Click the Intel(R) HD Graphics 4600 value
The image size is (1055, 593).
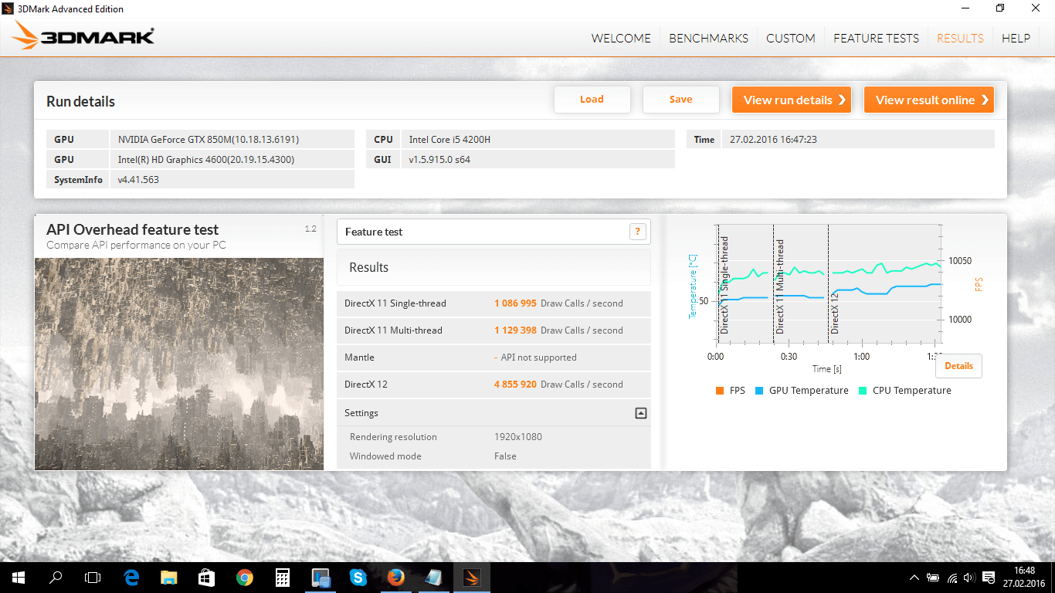coord(206,160)
